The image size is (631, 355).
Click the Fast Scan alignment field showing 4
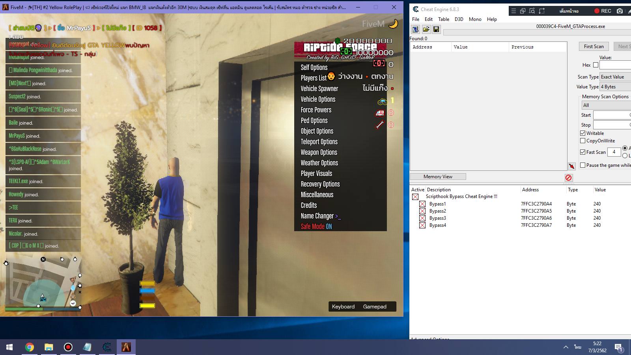click(x=614, y=152)
